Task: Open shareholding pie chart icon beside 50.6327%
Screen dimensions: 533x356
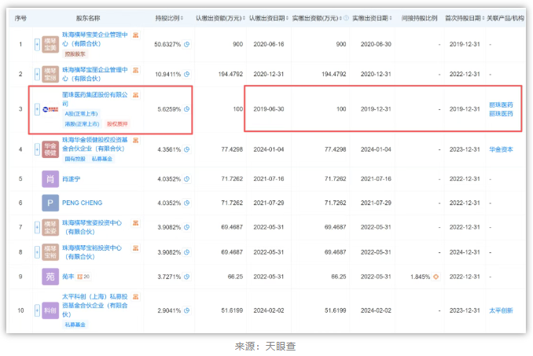Action: click(187, 45)
